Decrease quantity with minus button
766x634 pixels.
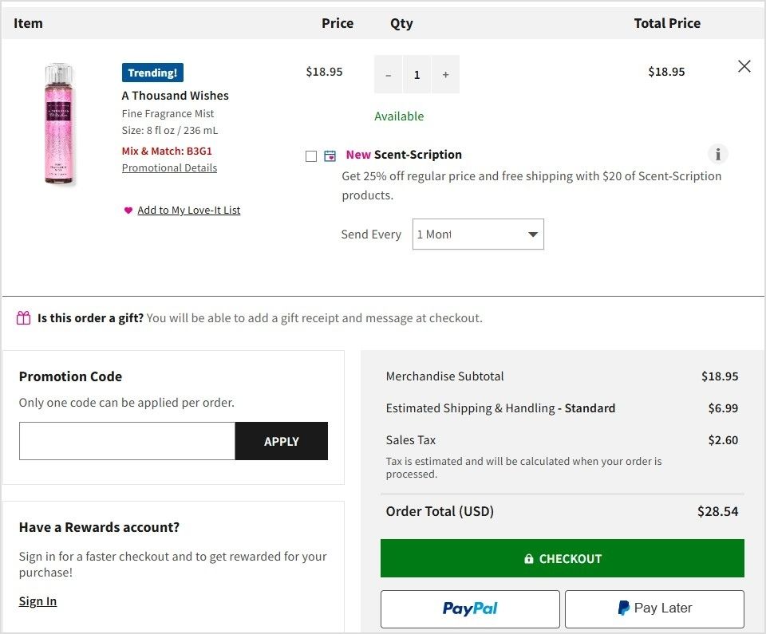[x=389, y=75]
